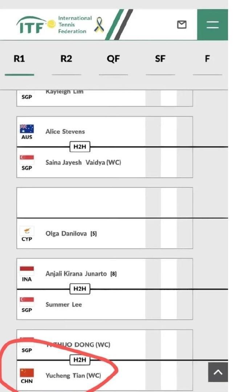Go to the F final tab
The height and width of the screenshot is (392, 236).
[207, 59]
